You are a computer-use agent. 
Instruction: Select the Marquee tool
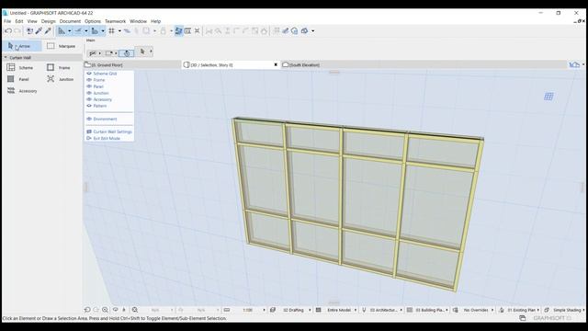coord(62,46)
